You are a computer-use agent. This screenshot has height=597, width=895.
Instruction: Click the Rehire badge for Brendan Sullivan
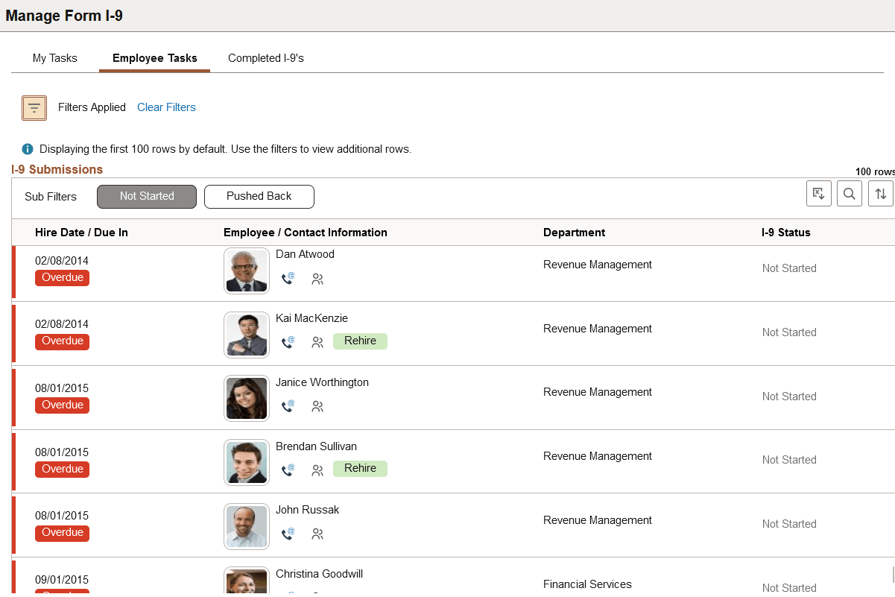pyautogui.click(x=360, y=469)
